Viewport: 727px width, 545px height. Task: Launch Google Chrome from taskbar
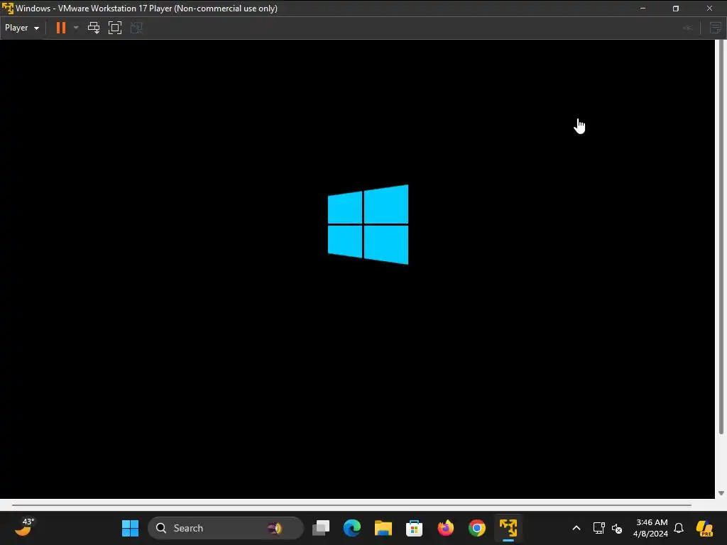click(x=476, y=528)
